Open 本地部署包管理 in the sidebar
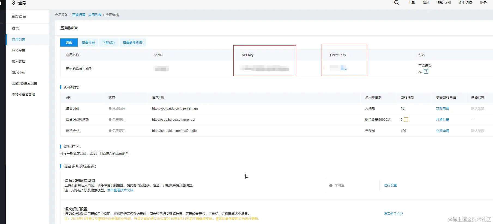This screenshot has height=224, width=493. 23,94
